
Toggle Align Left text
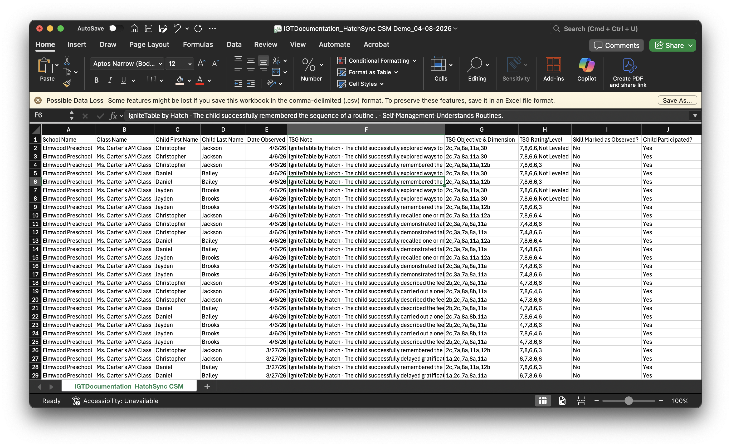click(x=238, y=72)
